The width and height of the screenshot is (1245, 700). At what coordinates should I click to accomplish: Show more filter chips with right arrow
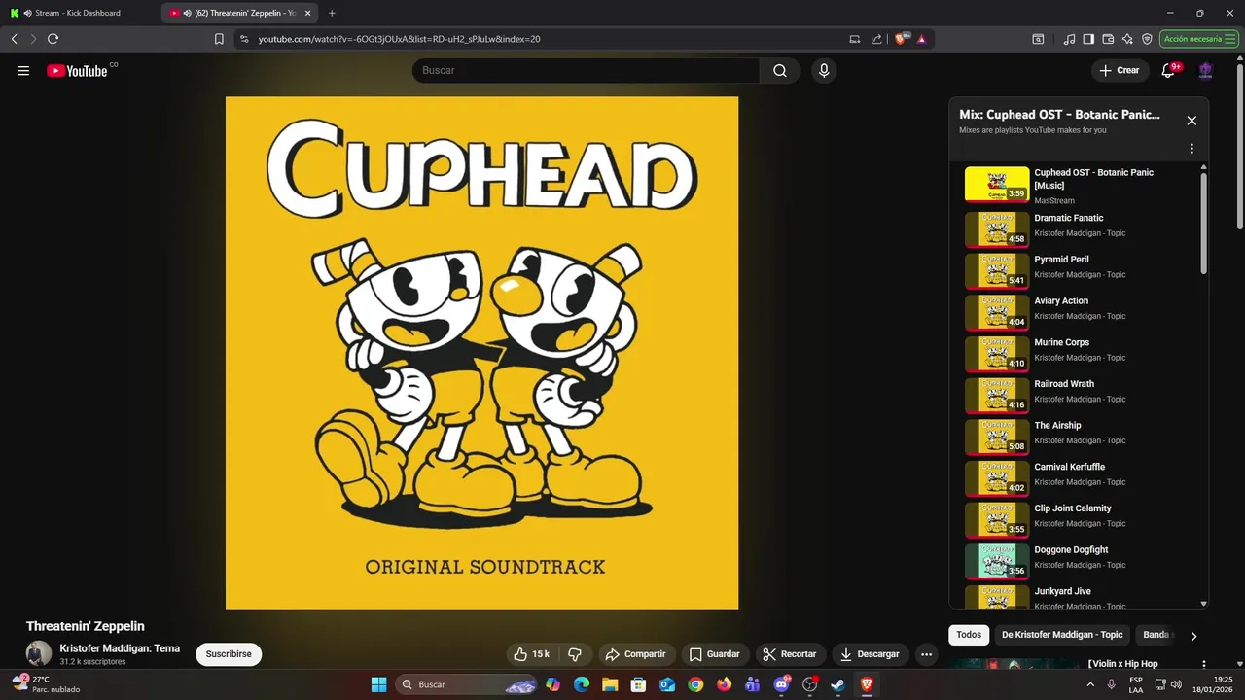click(1193, 636)
